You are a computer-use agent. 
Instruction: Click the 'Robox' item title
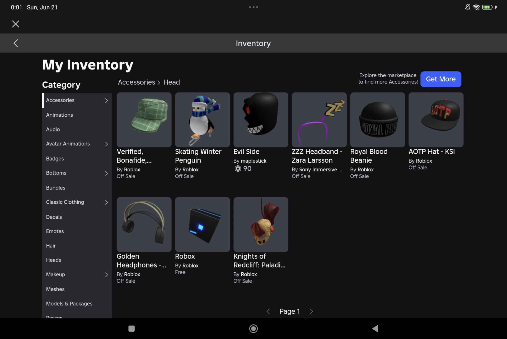click(185, 256)
